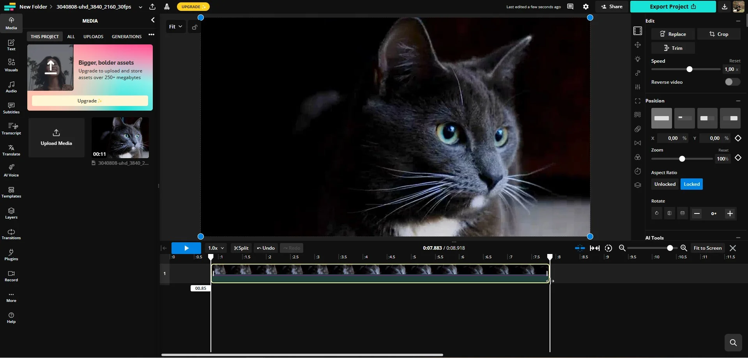Image resolution: width=748 pixels, height=358 pixels.
Task: Open the 1.0x playback speed dropdown
Action: click(216, 248)
